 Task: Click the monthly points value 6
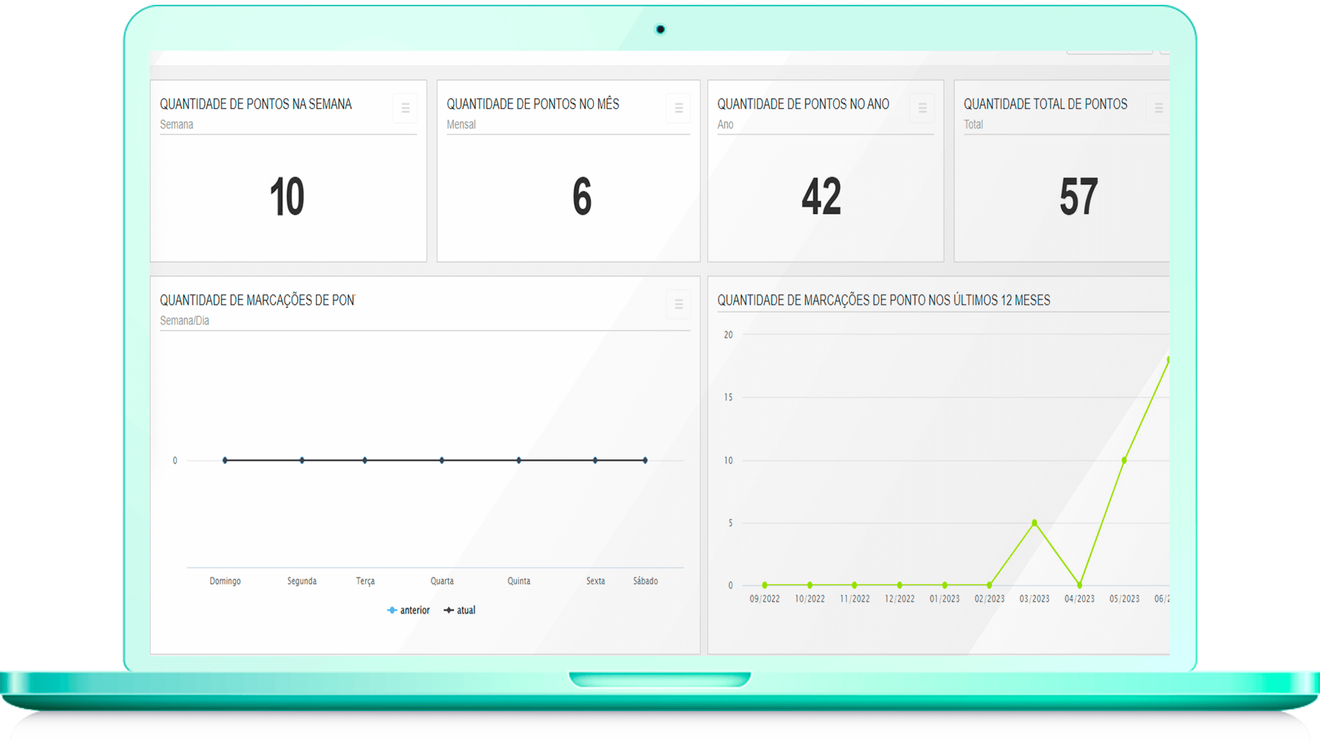pyautogui.click(x=582, y=197)
